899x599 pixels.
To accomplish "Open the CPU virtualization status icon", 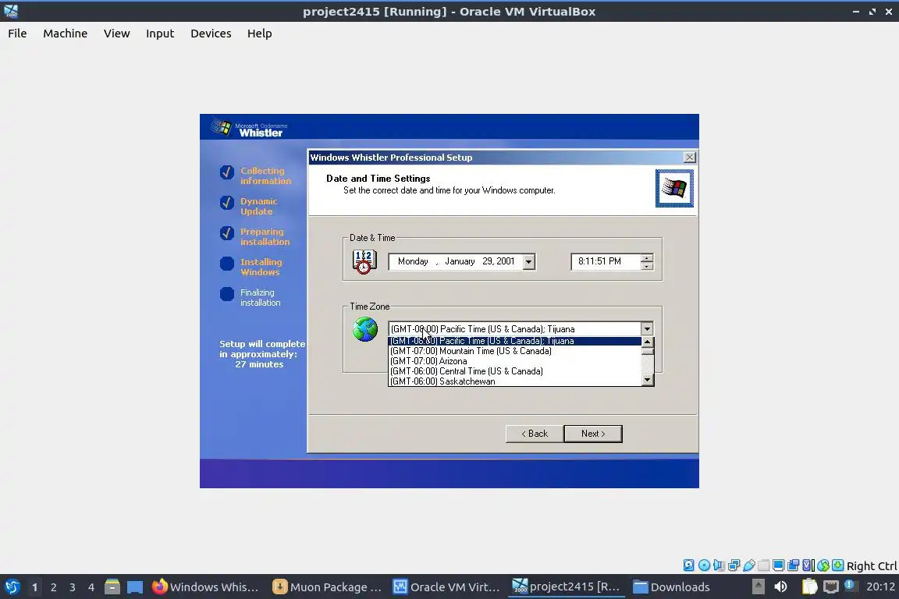I will point(808,565).
